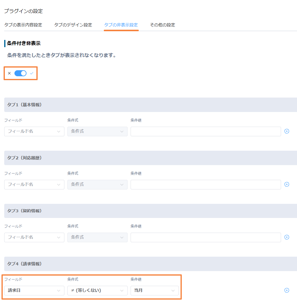
Task: Open フィールド名 dropdown for タブ3（契約情報）
Action: pyautogui.click(x=34, y=237)
